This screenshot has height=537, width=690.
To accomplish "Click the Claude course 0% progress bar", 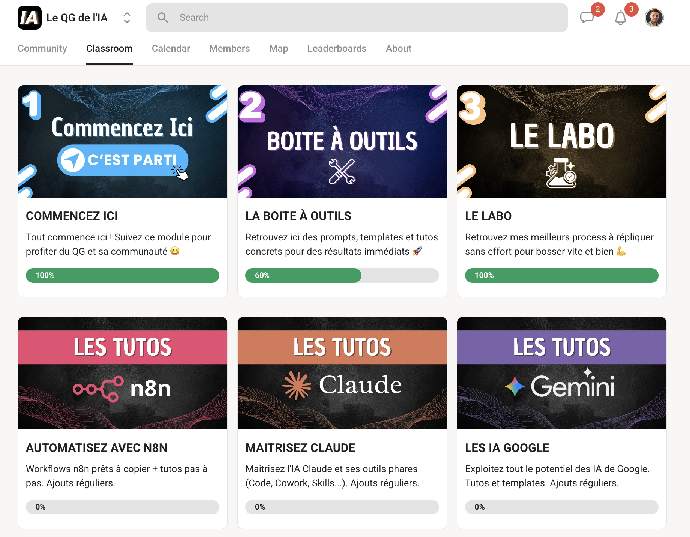I will [342, 507].
